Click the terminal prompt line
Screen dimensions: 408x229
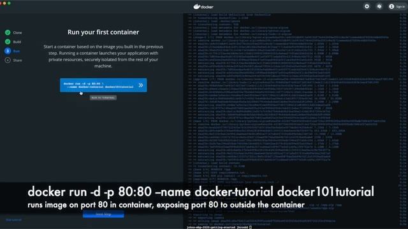pos(219,227)
